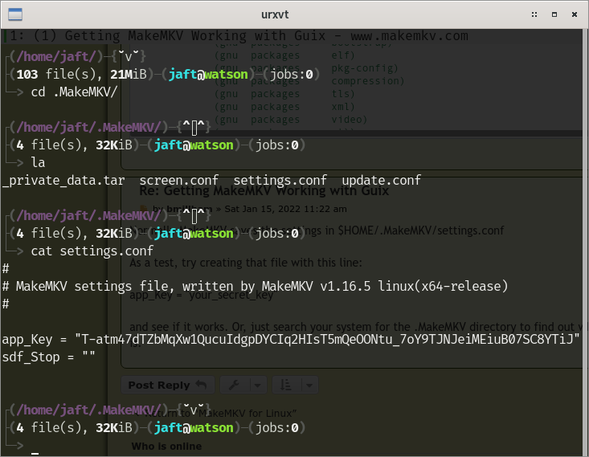Click the la command line
589x457 pixels.
click(38, 162)
